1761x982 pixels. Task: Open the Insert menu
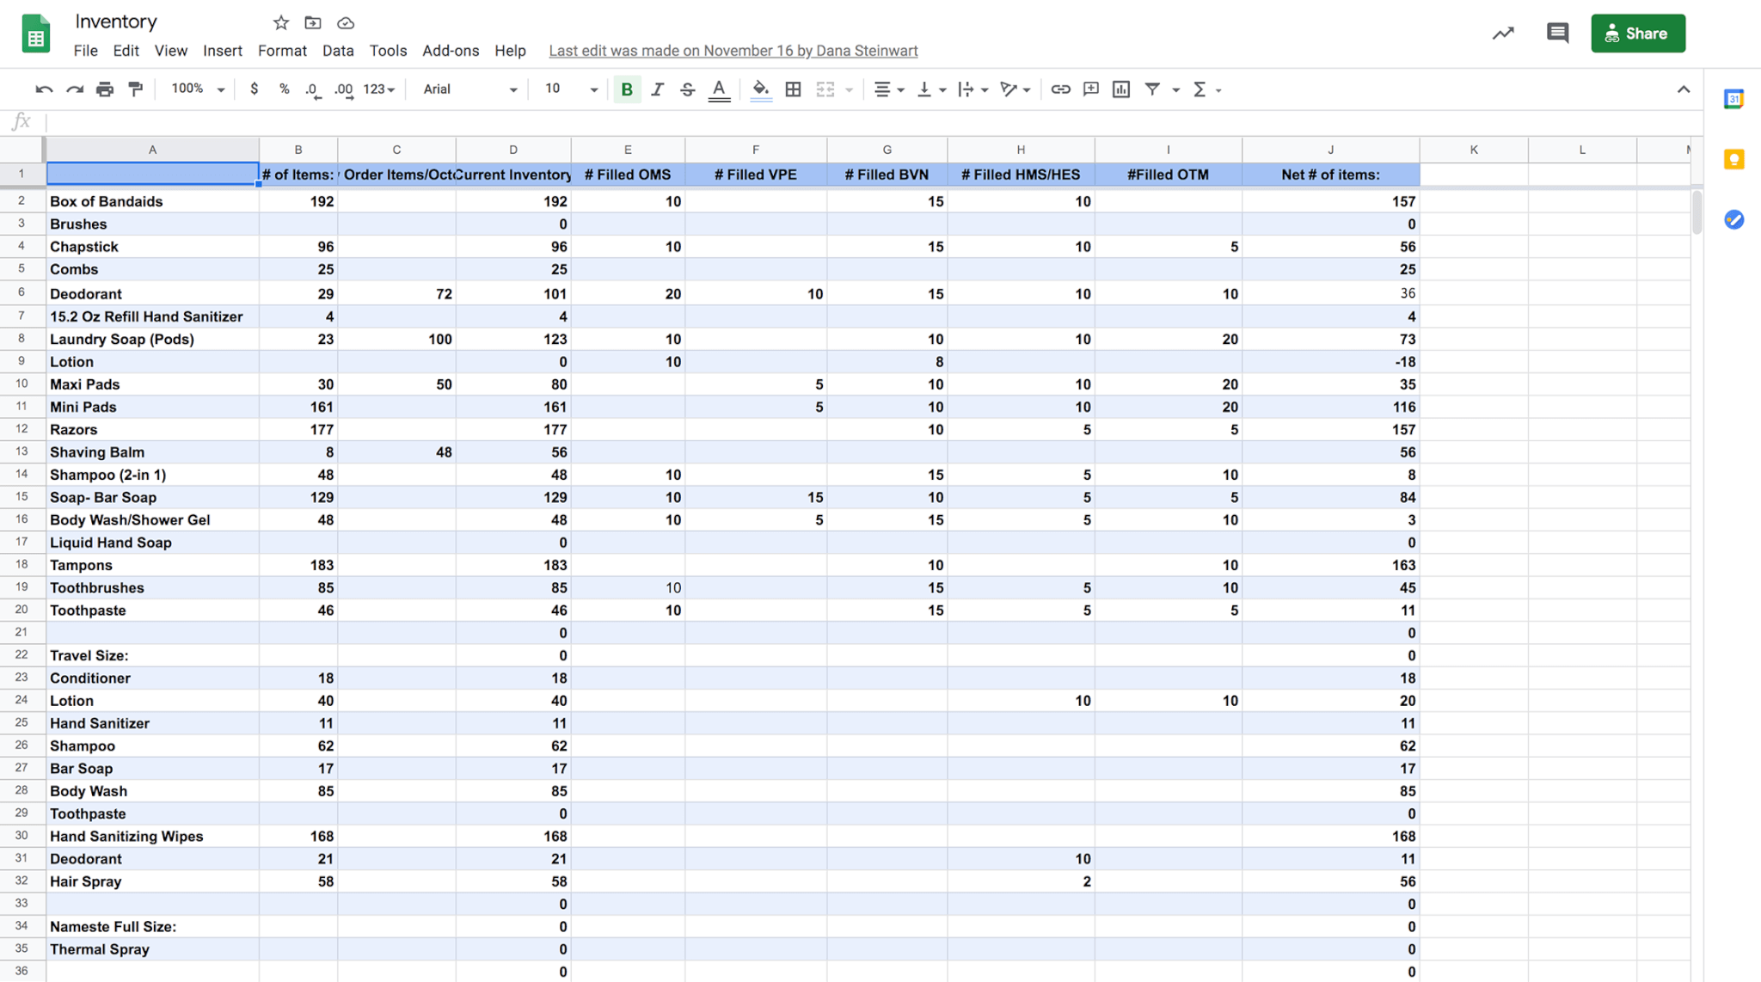coord(222,51)
